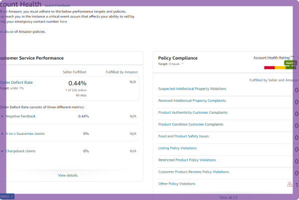Open Listing Policy Violations
The image size is (299, 200).
pyautogui.click(x=177, y=148)
